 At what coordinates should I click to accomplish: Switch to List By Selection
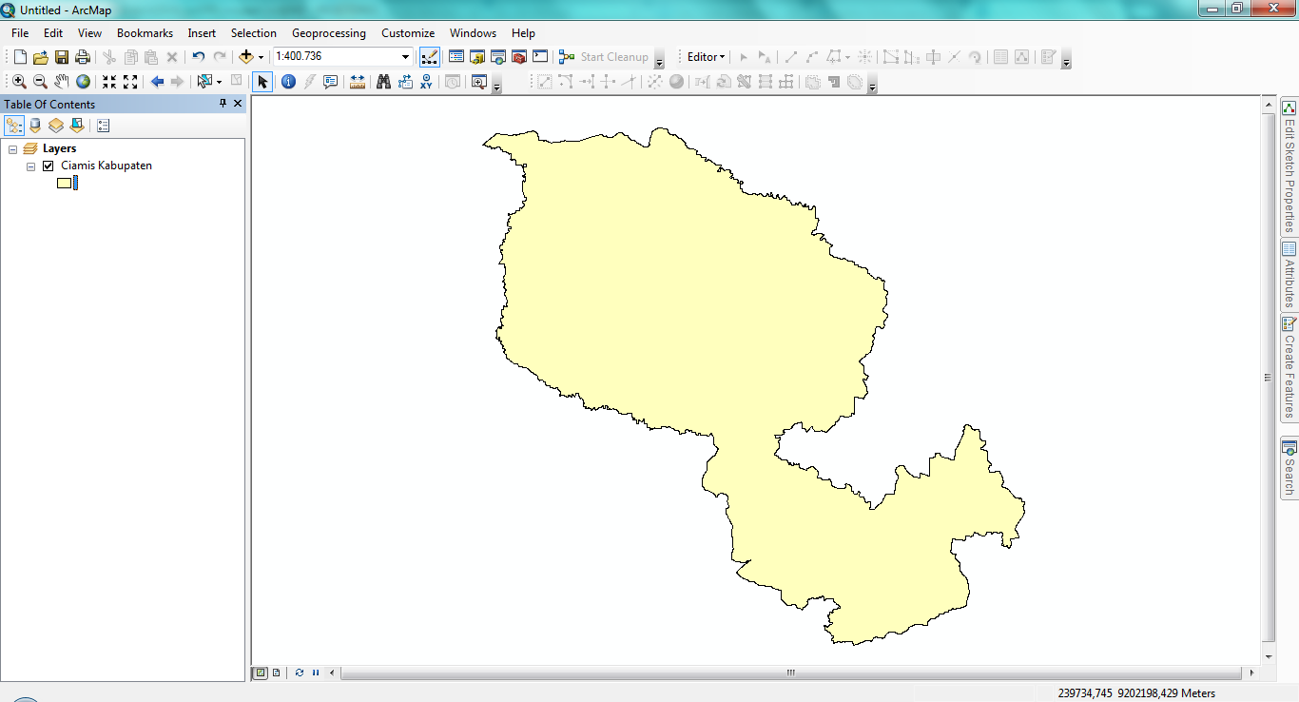[x=77, y=126]
